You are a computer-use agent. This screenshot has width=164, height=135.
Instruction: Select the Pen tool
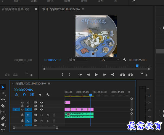3,118
